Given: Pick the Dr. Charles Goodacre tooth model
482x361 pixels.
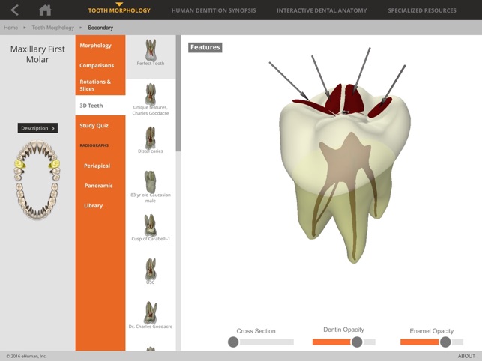Looking at the screenshot, I should point(151,315).
